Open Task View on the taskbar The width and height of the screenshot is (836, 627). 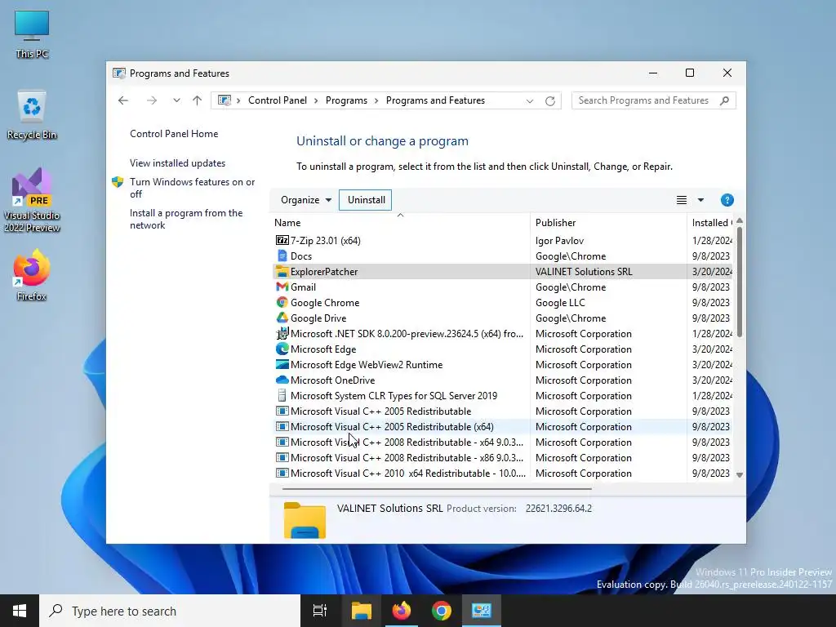pos(320,611)
